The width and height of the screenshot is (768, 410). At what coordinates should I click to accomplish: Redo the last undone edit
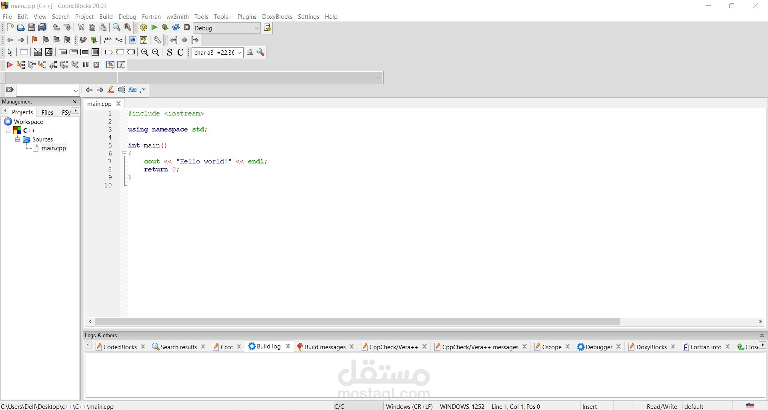click(x=67, y=28)
